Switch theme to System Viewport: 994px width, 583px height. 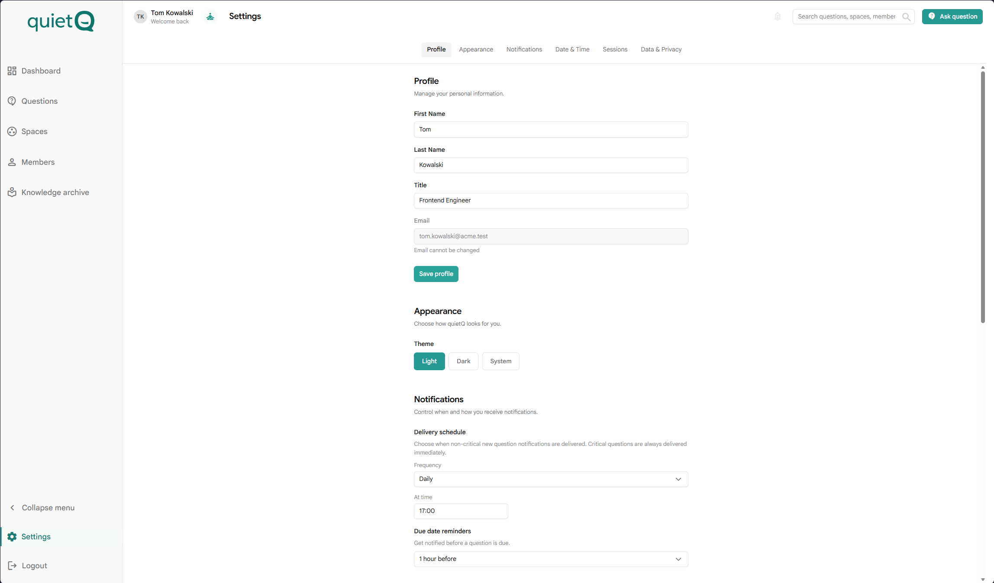pyautogui.click(x=500, y=361)
